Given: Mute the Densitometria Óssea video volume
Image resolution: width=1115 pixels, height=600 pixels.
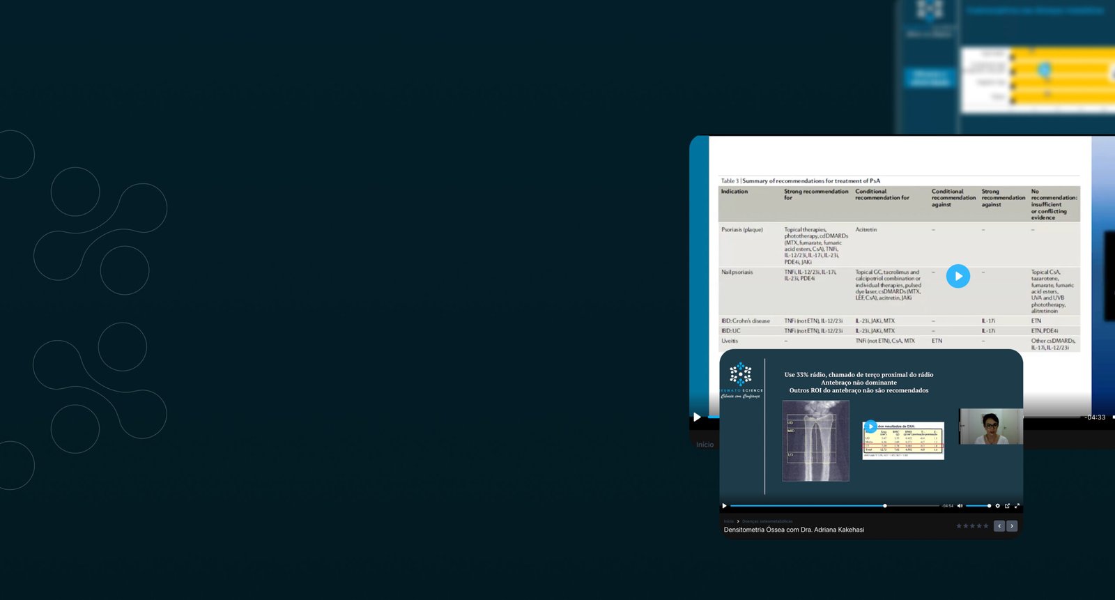Looking at the screenshot, I should (960, 506).
